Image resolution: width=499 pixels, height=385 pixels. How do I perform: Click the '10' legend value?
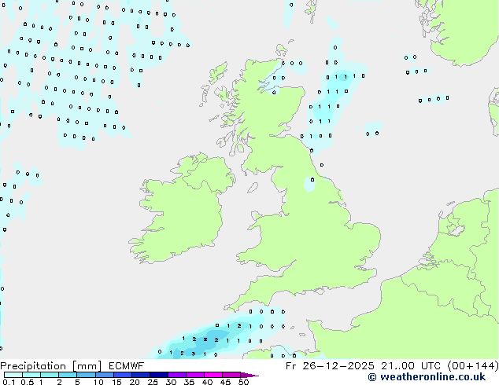[98, 382]
